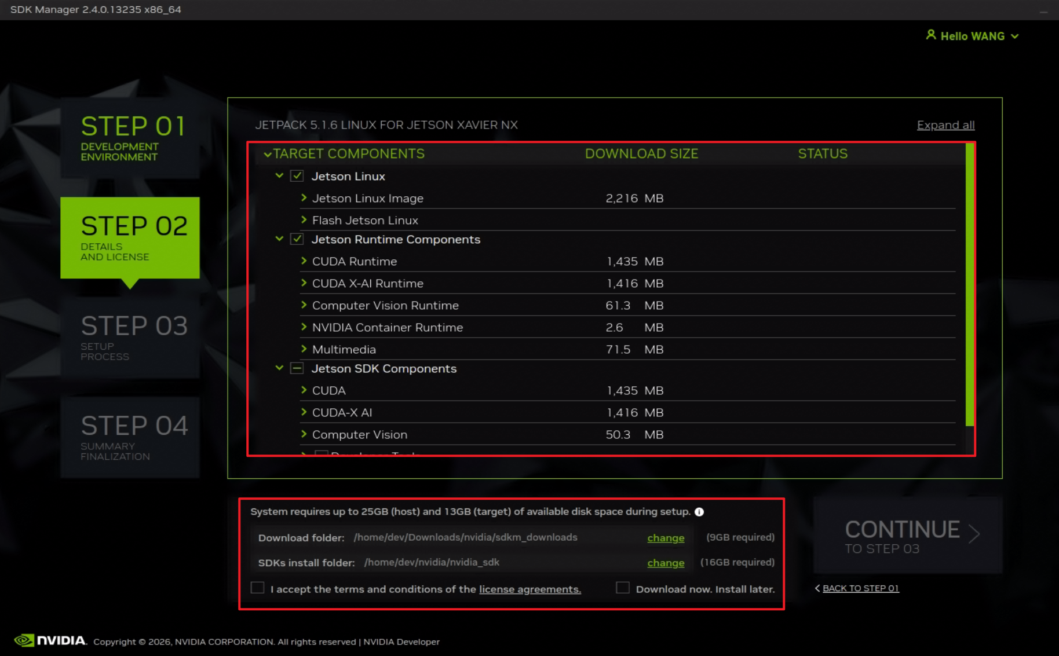Select the Jetson Linux Image label
This screenshot has height=656, width=1059.
pos(368,198)
